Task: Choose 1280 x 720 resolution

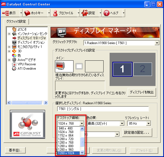Action: 69,139
